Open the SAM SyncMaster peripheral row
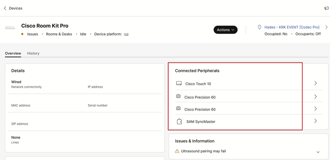Image resolution: width=330 pixels, height=160 pixels. coord(248,121)
